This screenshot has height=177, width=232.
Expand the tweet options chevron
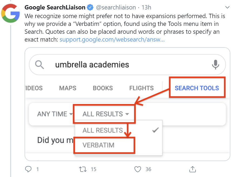tap(228, 8)
